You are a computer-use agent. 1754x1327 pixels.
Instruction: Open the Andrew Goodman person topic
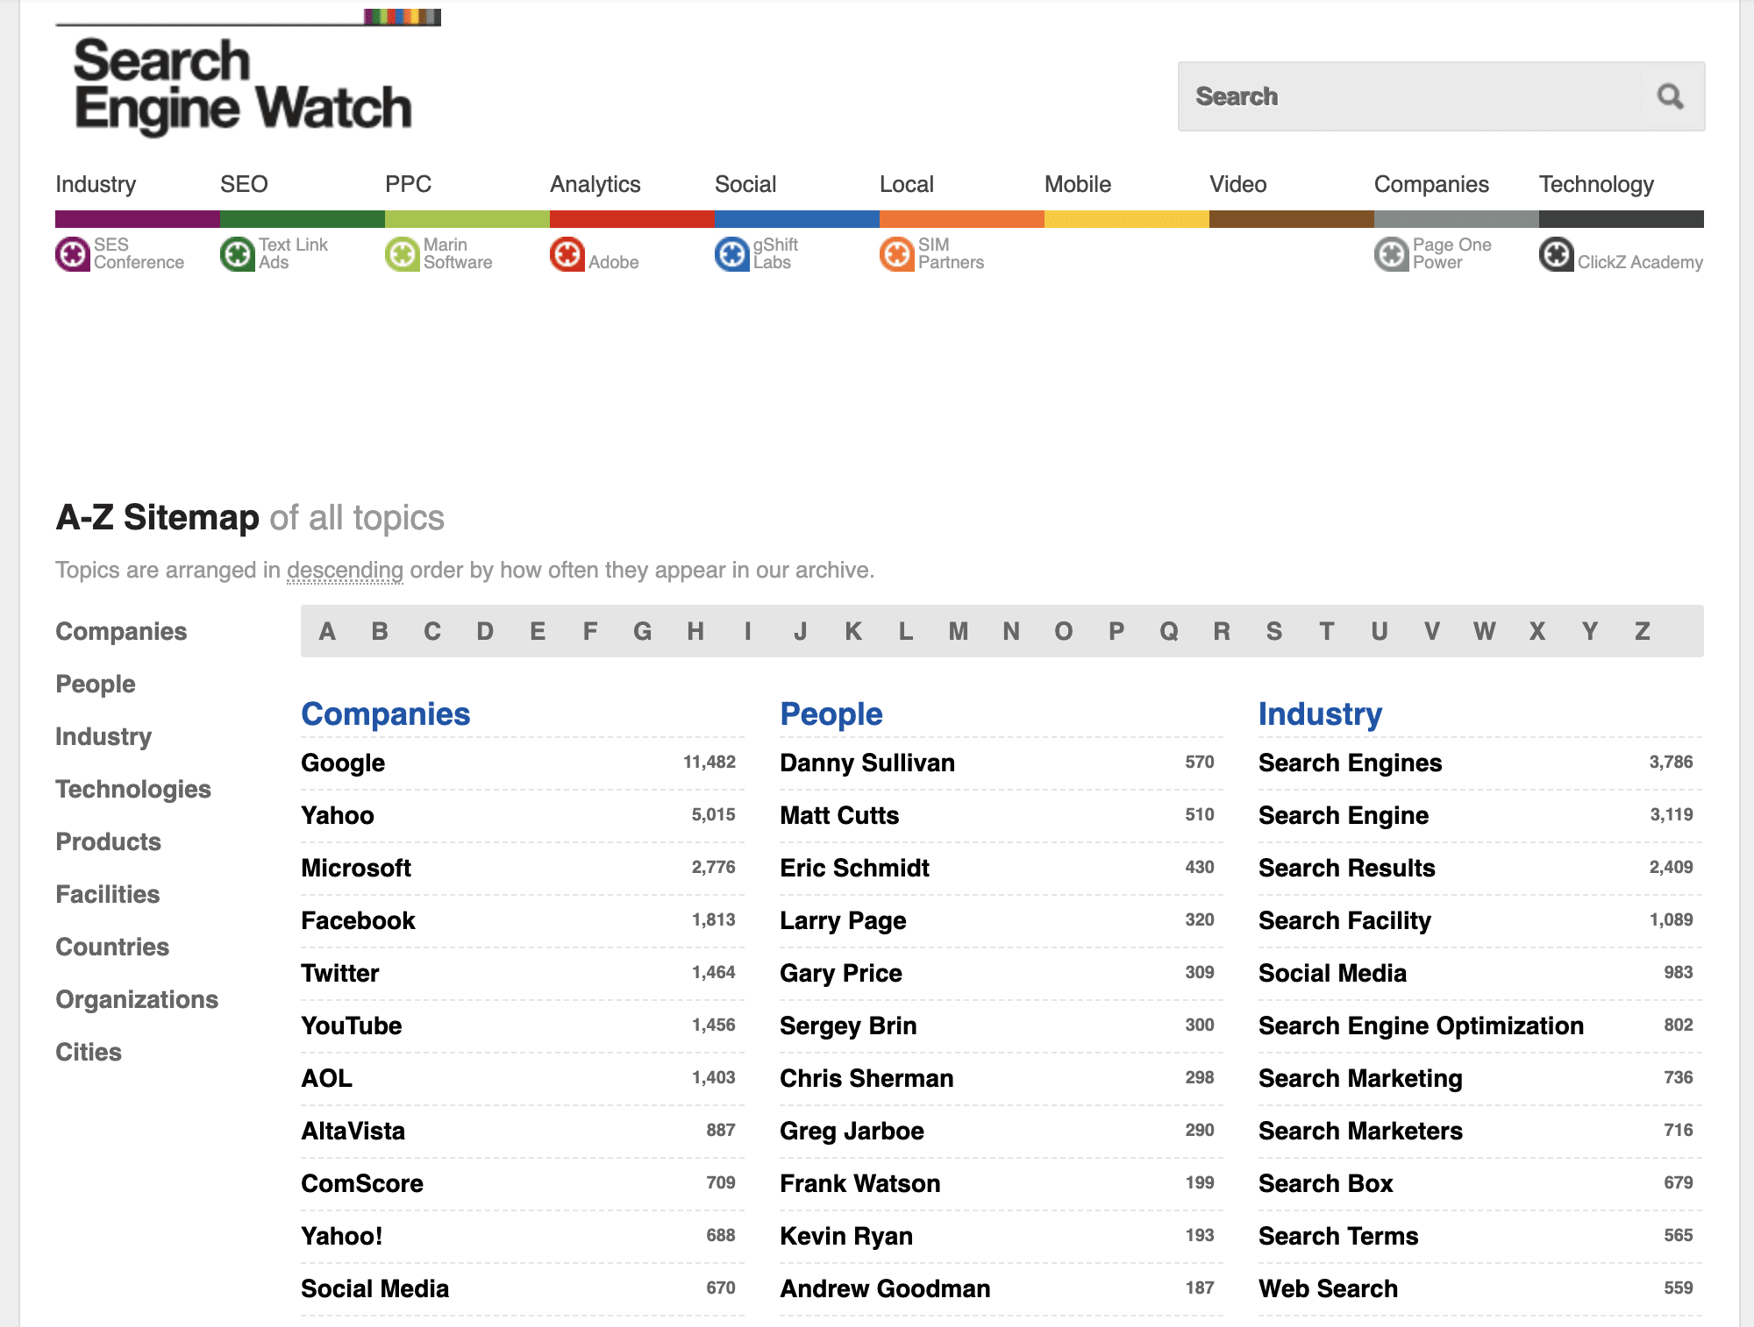coord(885,1288)
